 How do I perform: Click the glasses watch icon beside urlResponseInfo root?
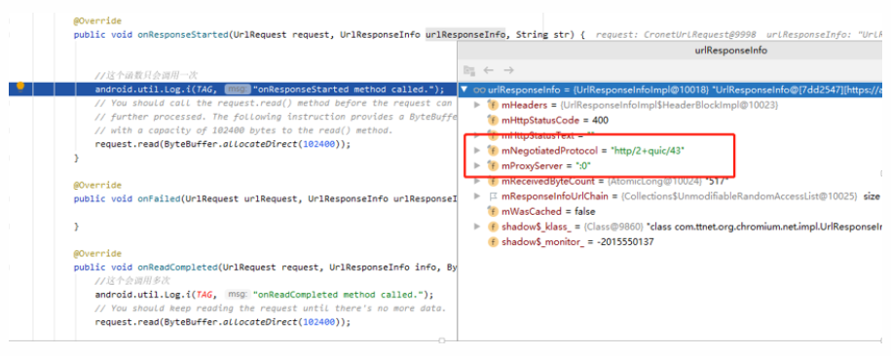(480, 89)
